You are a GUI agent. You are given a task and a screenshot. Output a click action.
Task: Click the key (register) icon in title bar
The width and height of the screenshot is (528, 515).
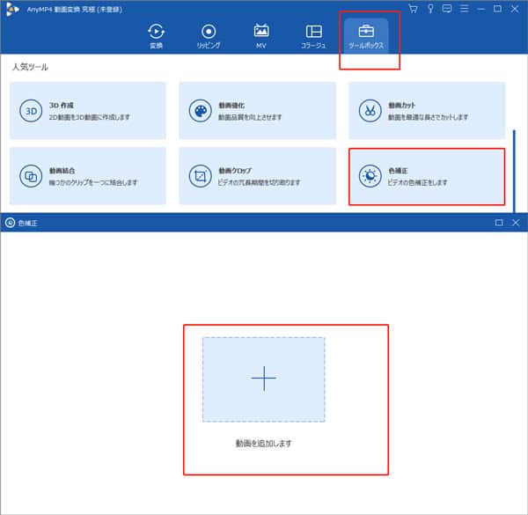tap(430, 9)
